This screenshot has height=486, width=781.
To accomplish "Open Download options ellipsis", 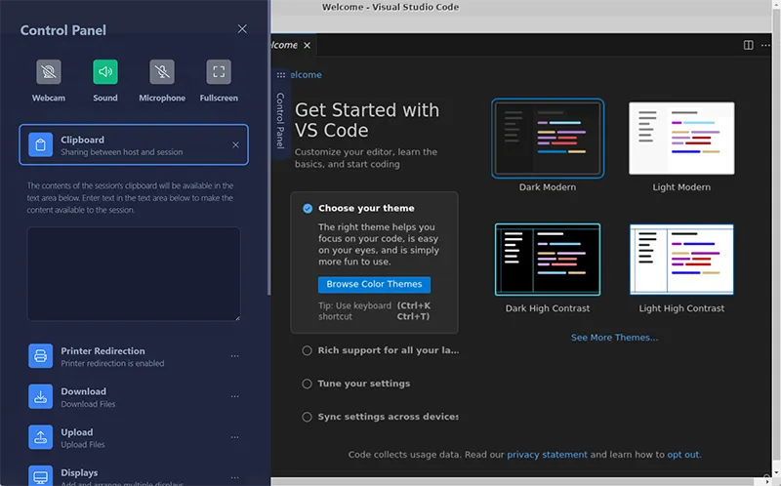I will coord(234,397).
